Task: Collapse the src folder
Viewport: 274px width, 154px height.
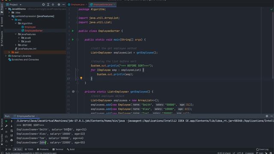Action: 12,20
